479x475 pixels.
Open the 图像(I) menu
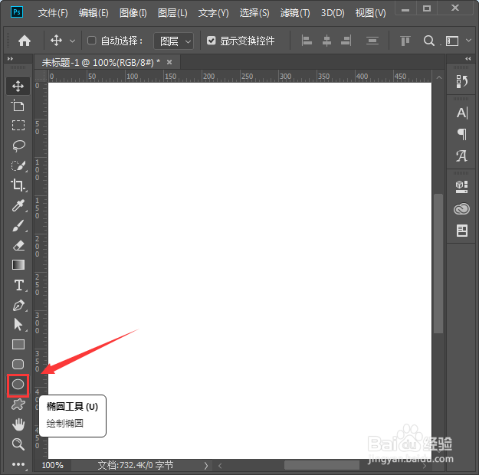pyautogui.click(x=133, y=13)
